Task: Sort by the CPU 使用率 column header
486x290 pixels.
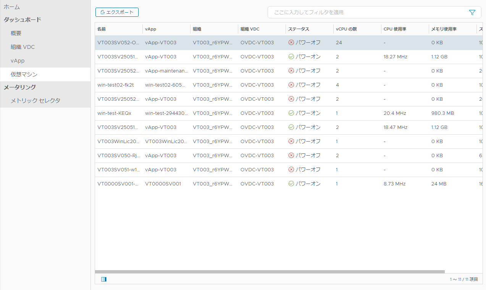Action: (x=395, y=29)
